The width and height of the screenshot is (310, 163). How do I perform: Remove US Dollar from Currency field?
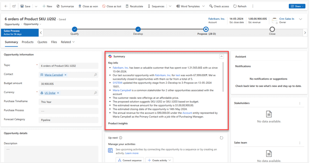[x=58, y=93]
